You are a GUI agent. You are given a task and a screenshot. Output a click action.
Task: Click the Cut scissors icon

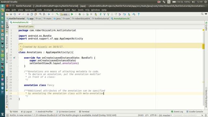28,14
